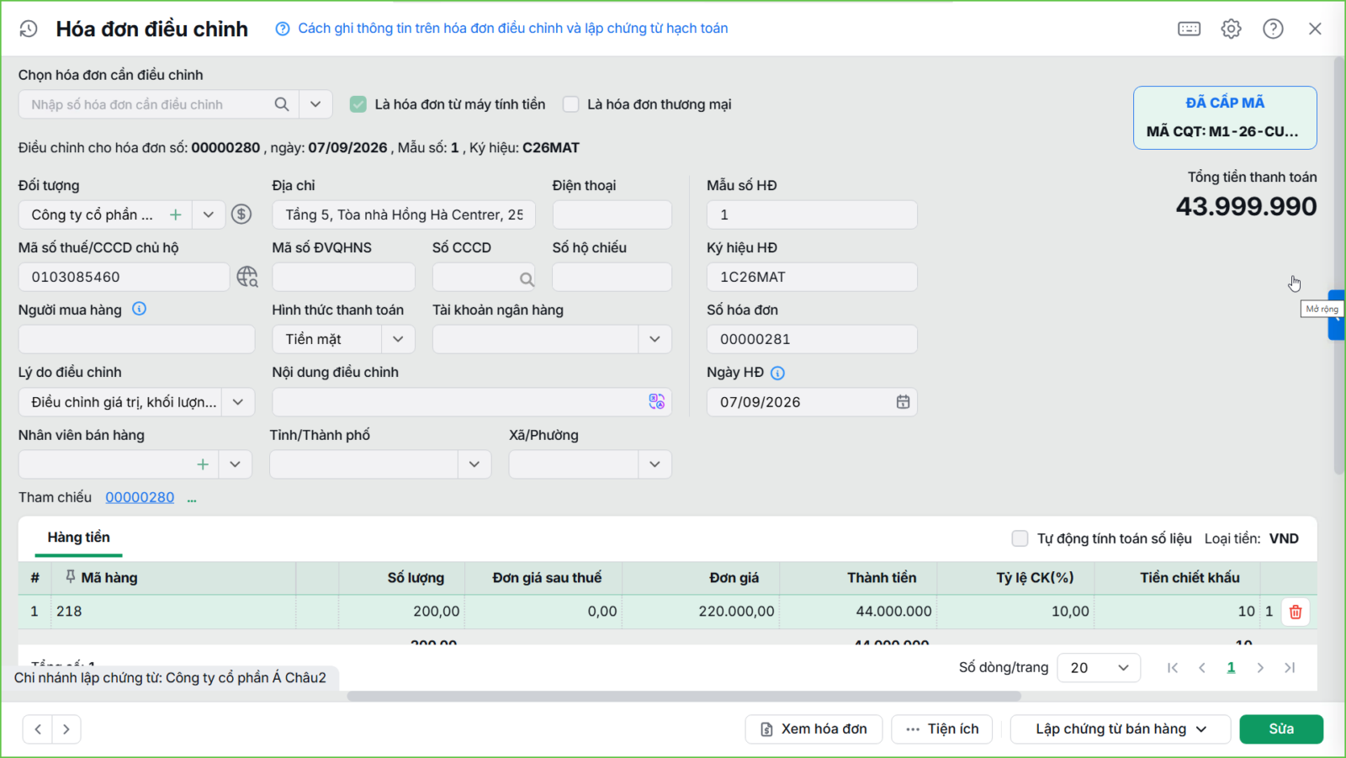This screenshot has width=1346, height=758.
Task: Open the Lý do điều chỉnh dropdown
Action: (x=238, y=402)
